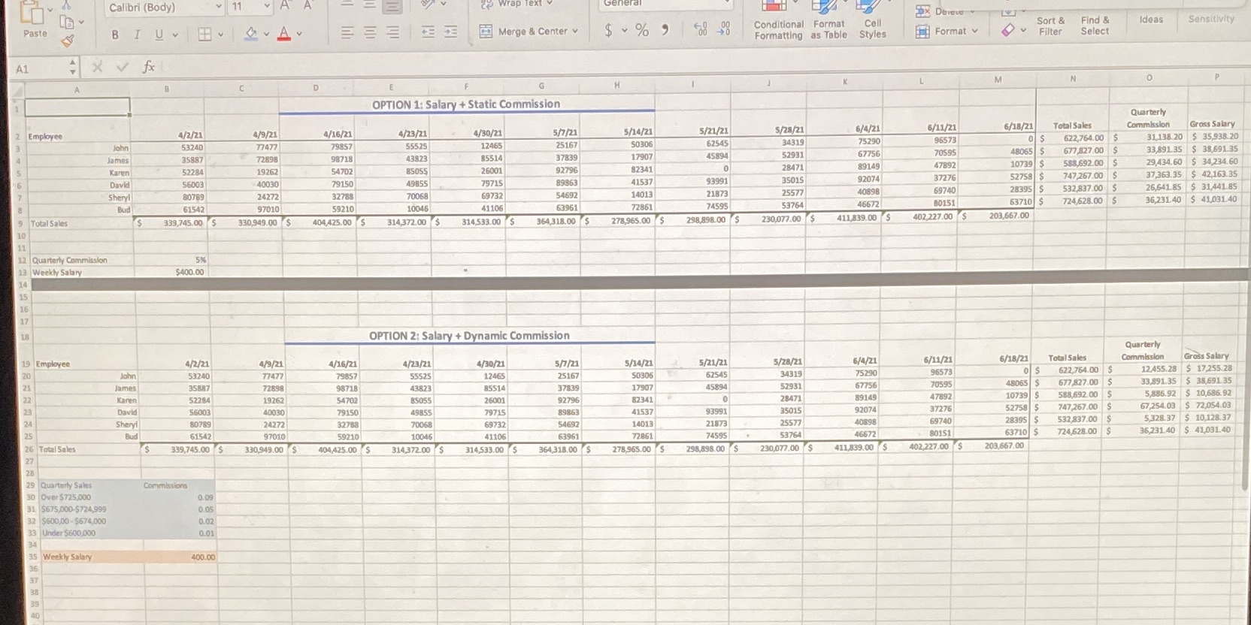Screen dimensions: 1251x625
Task: Expand the Font Color arrow
Action: tap(299, 34)
